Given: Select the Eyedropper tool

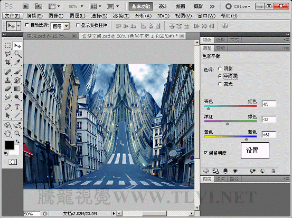Looking at the screenshot, I should point(17,62).
